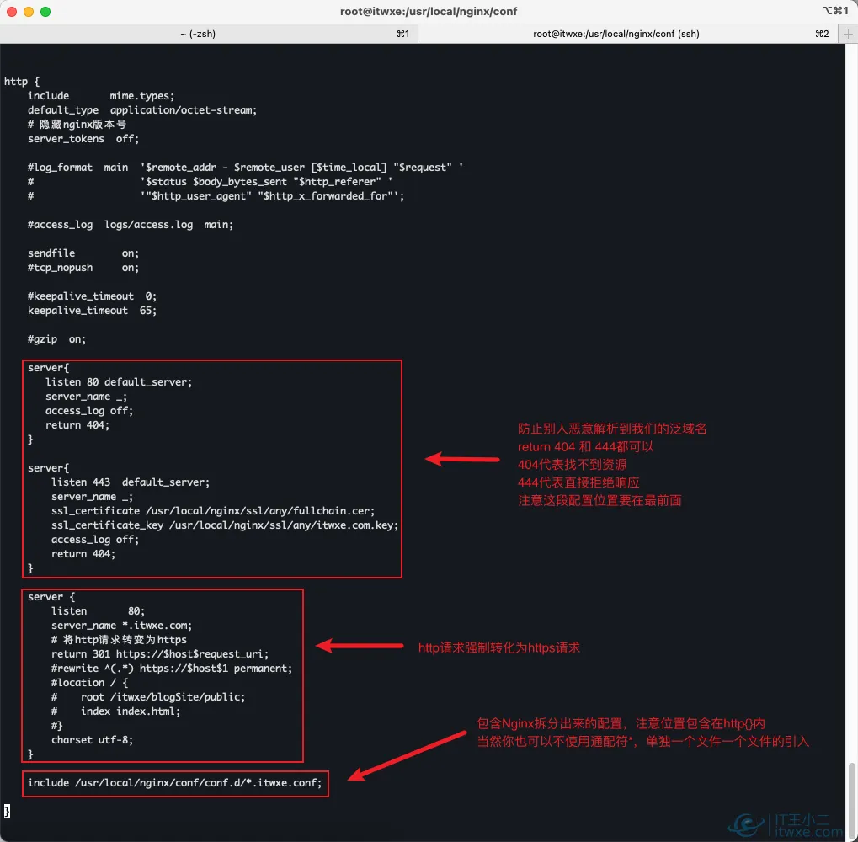Click the "keepalive_timeout 65;" line
Viewport: 858px width, 842px height.
click(92, 311)
